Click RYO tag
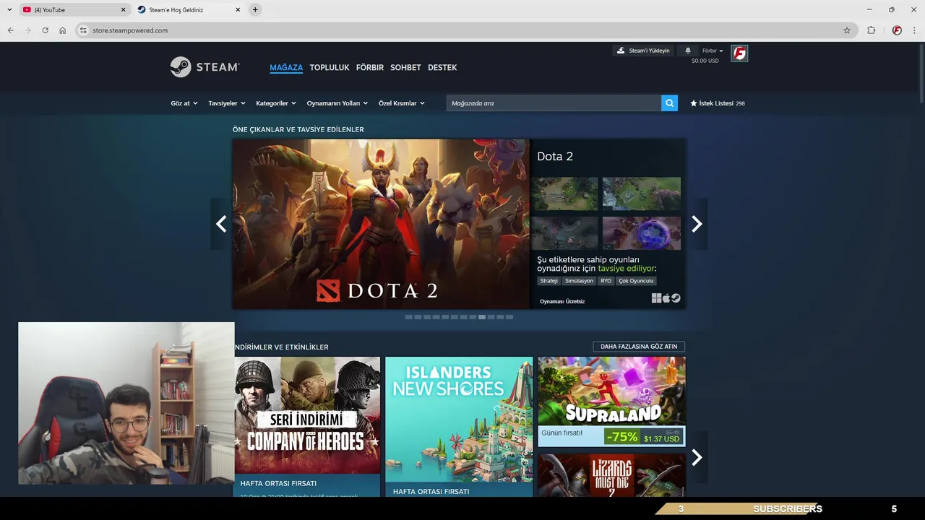 pyautogui.click(x=606, y=281)
